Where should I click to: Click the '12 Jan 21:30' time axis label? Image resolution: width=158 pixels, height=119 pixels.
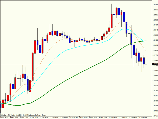click(x=74, y=118)
